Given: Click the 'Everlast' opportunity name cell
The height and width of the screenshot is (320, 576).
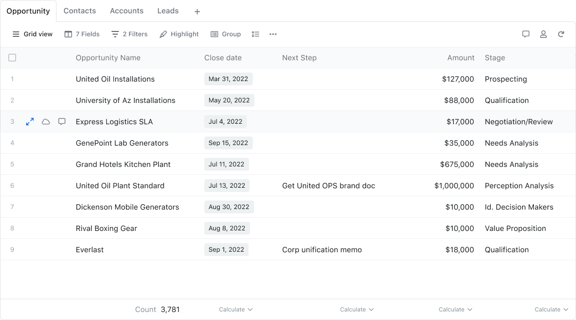Looking at the screenshot, I should [90, 250].
